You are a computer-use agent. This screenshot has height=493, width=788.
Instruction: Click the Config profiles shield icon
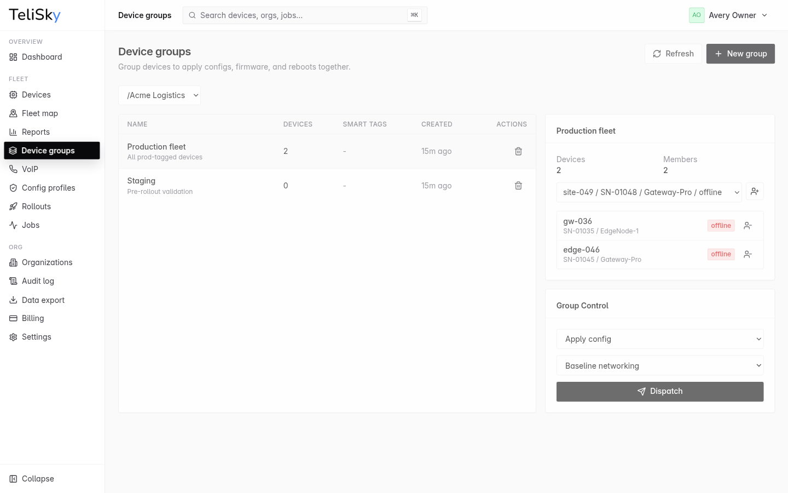(x=13, y=188)
